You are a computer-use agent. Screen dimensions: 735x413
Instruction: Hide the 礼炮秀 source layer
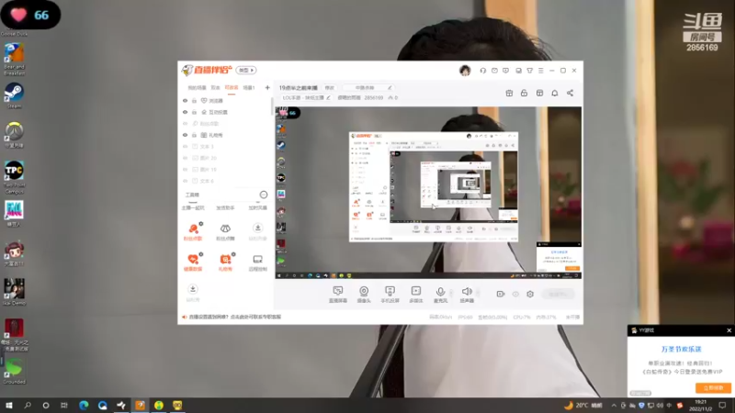pyautogui.click(x=186, y=135)
